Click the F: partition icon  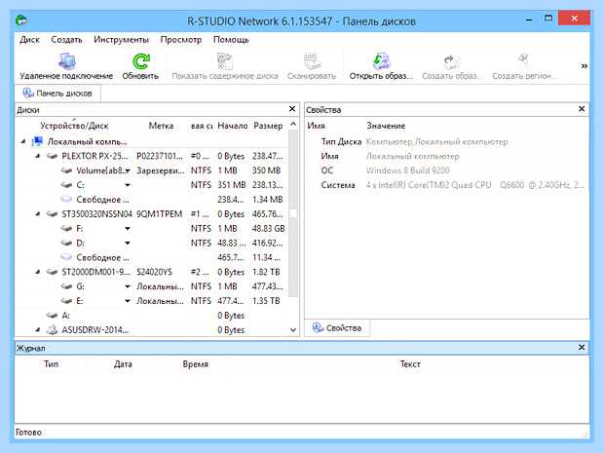coord(66,228)
